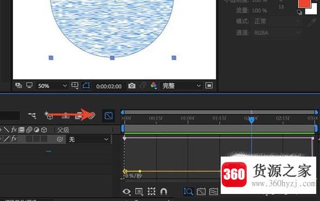320x201 pixels.
Task: Click the show snapshot icon
Action: point(143,86)
